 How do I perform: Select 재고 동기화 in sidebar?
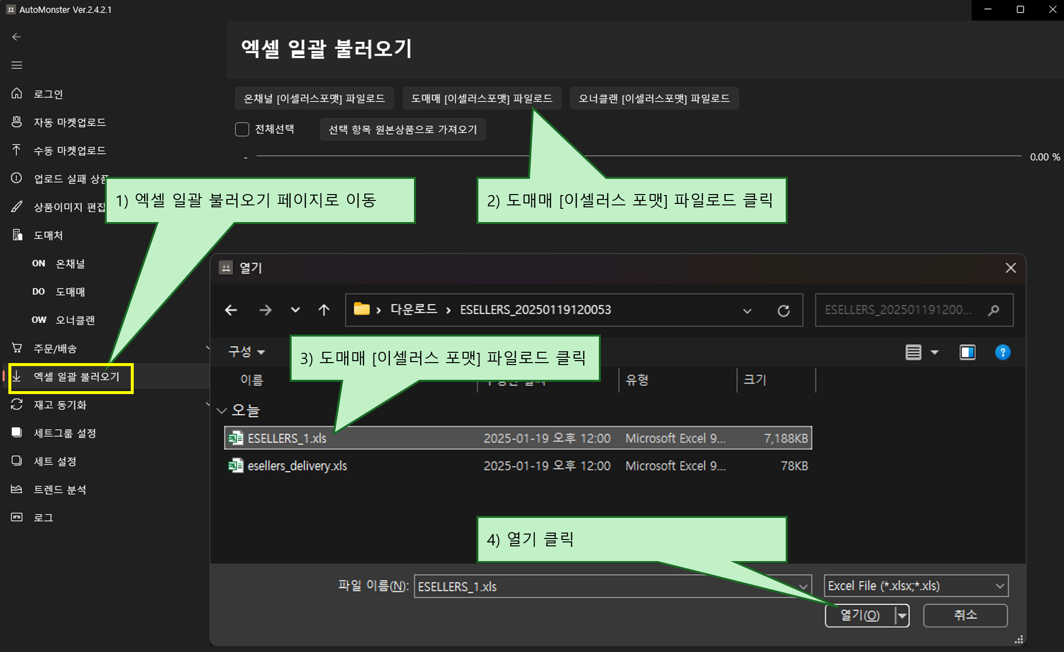pos(59,405)
